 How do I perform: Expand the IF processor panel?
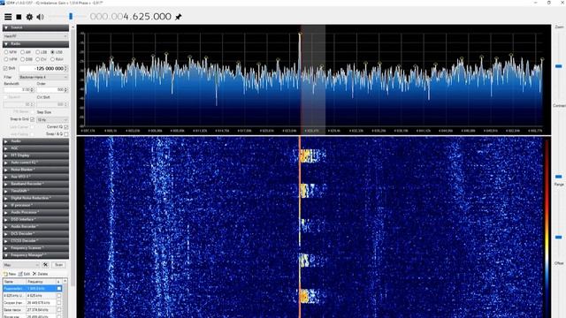pyautogui.click(x=35, y=205)
